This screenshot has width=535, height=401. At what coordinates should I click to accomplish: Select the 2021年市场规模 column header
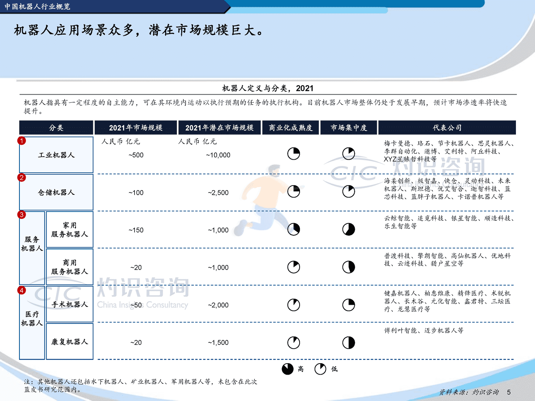(136, 128)
